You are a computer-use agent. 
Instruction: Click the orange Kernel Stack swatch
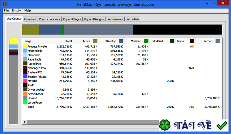25,94
